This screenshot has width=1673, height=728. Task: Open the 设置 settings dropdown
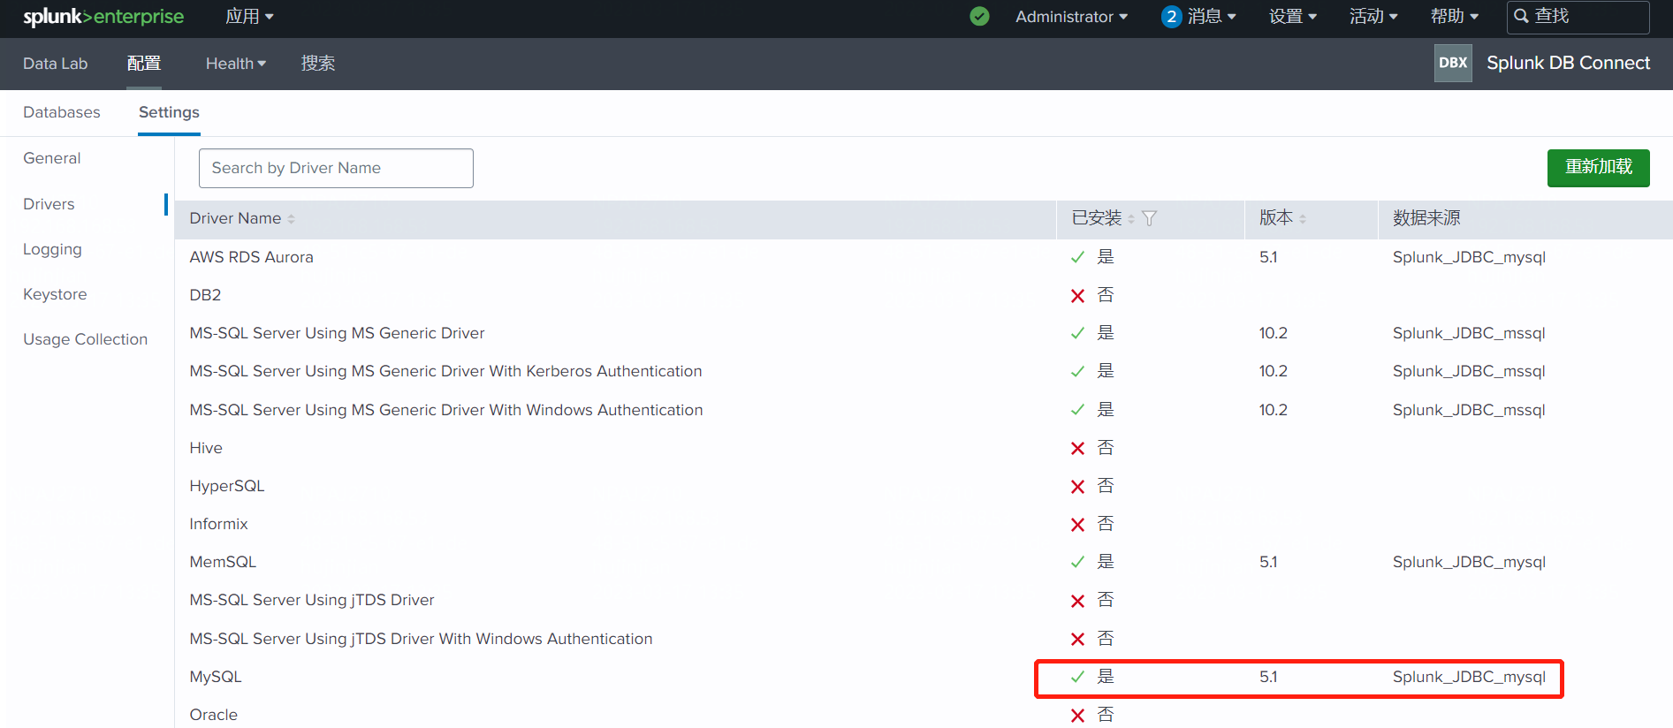1293,17
